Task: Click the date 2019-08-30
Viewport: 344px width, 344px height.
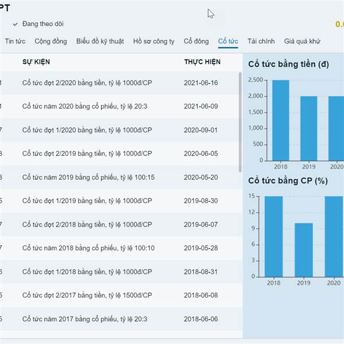Action: (201, 201)
